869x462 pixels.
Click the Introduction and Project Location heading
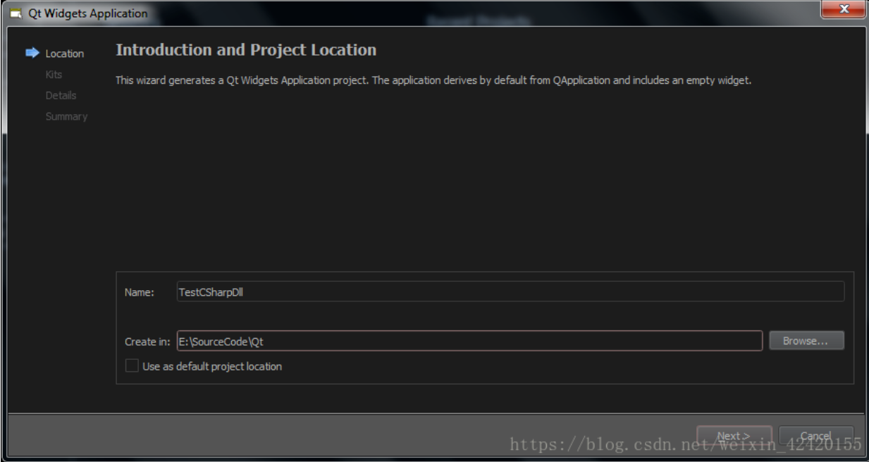pos(246,51)
